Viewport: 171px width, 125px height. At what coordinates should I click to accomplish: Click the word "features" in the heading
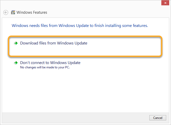(140, 26)
